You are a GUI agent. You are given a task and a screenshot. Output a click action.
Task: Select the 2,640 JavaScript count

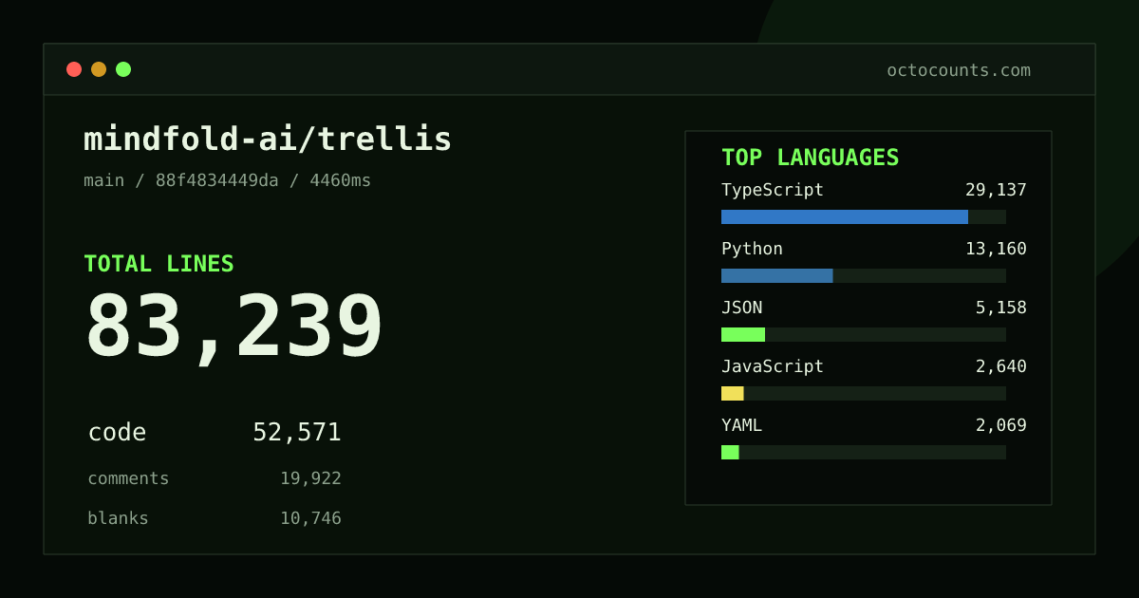[x=1001, y=366]
